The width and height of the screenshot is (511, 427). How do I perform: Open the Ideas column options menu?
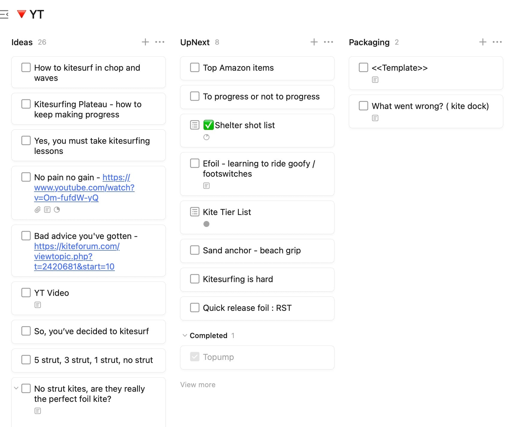[160, 42]
